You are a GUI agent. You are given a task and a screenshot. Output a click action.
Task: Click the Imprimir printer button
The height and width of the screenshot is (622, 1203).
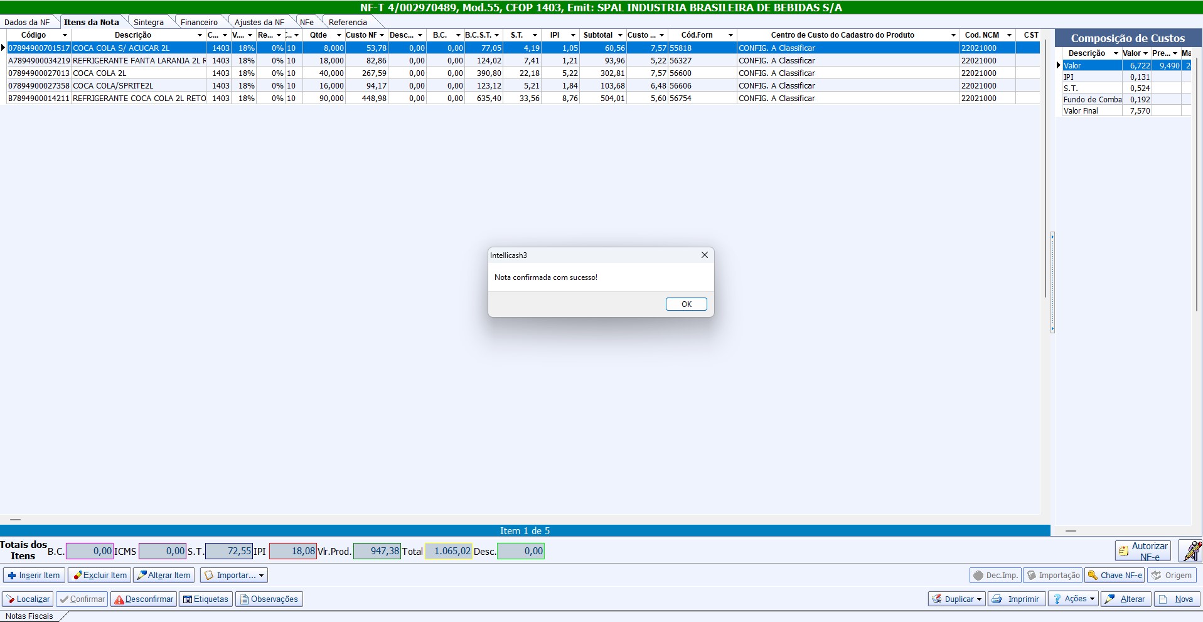point(1017,599)
